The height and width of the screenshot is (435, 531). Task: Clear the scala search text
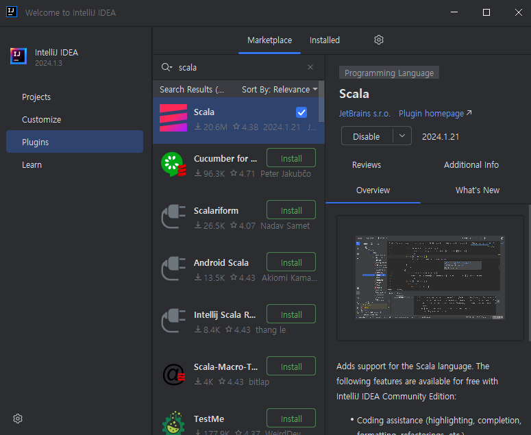click(x=310, y=67)
